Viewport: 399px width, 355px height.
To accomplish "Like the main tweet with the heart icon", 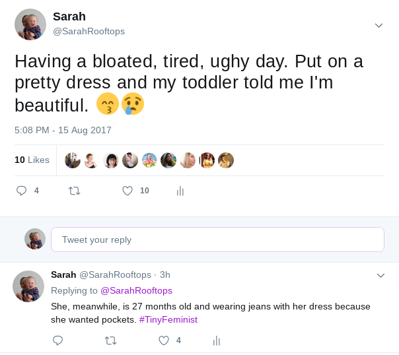I will pos(128,191).
